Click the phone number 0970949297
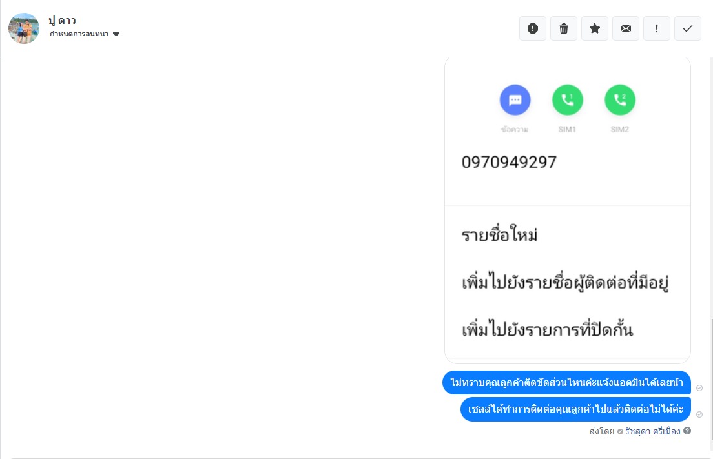The image size is (713, 459). click(509, 162)
